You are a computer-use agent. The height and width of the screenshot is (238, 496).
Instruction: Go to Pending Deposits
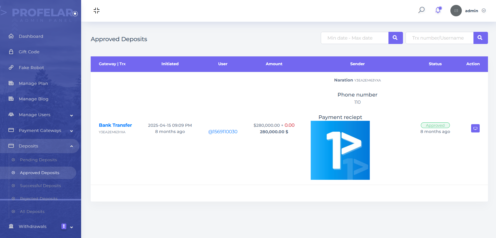pyautogui.click(x=38, y=160)
